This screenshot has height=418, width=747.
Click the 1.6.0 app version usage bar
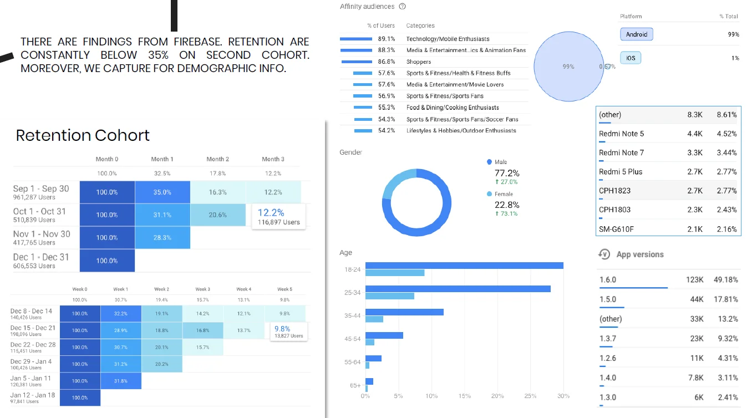point(633,288)
